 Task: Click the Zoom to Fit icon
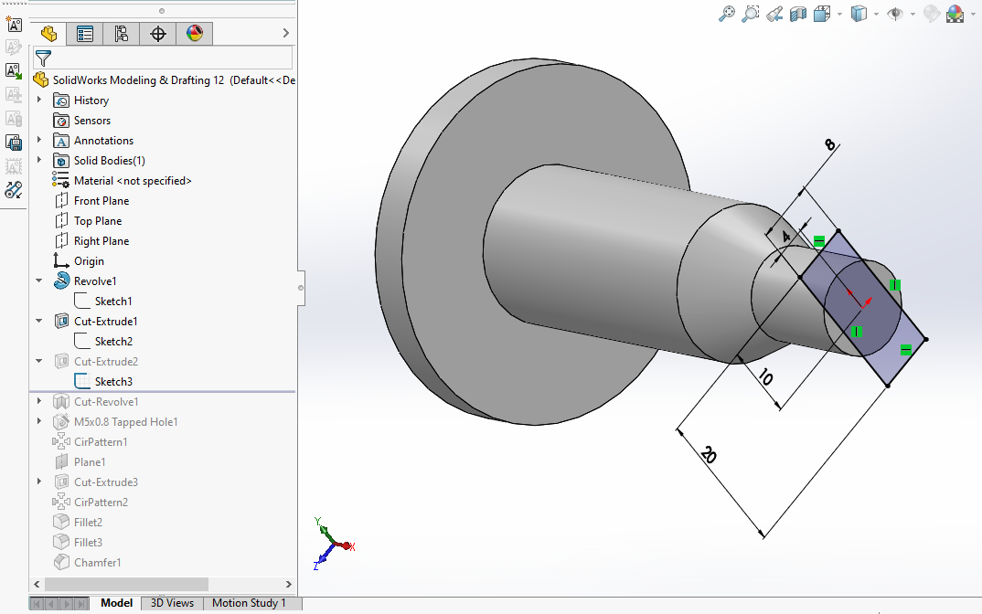(x=727, y=14)
